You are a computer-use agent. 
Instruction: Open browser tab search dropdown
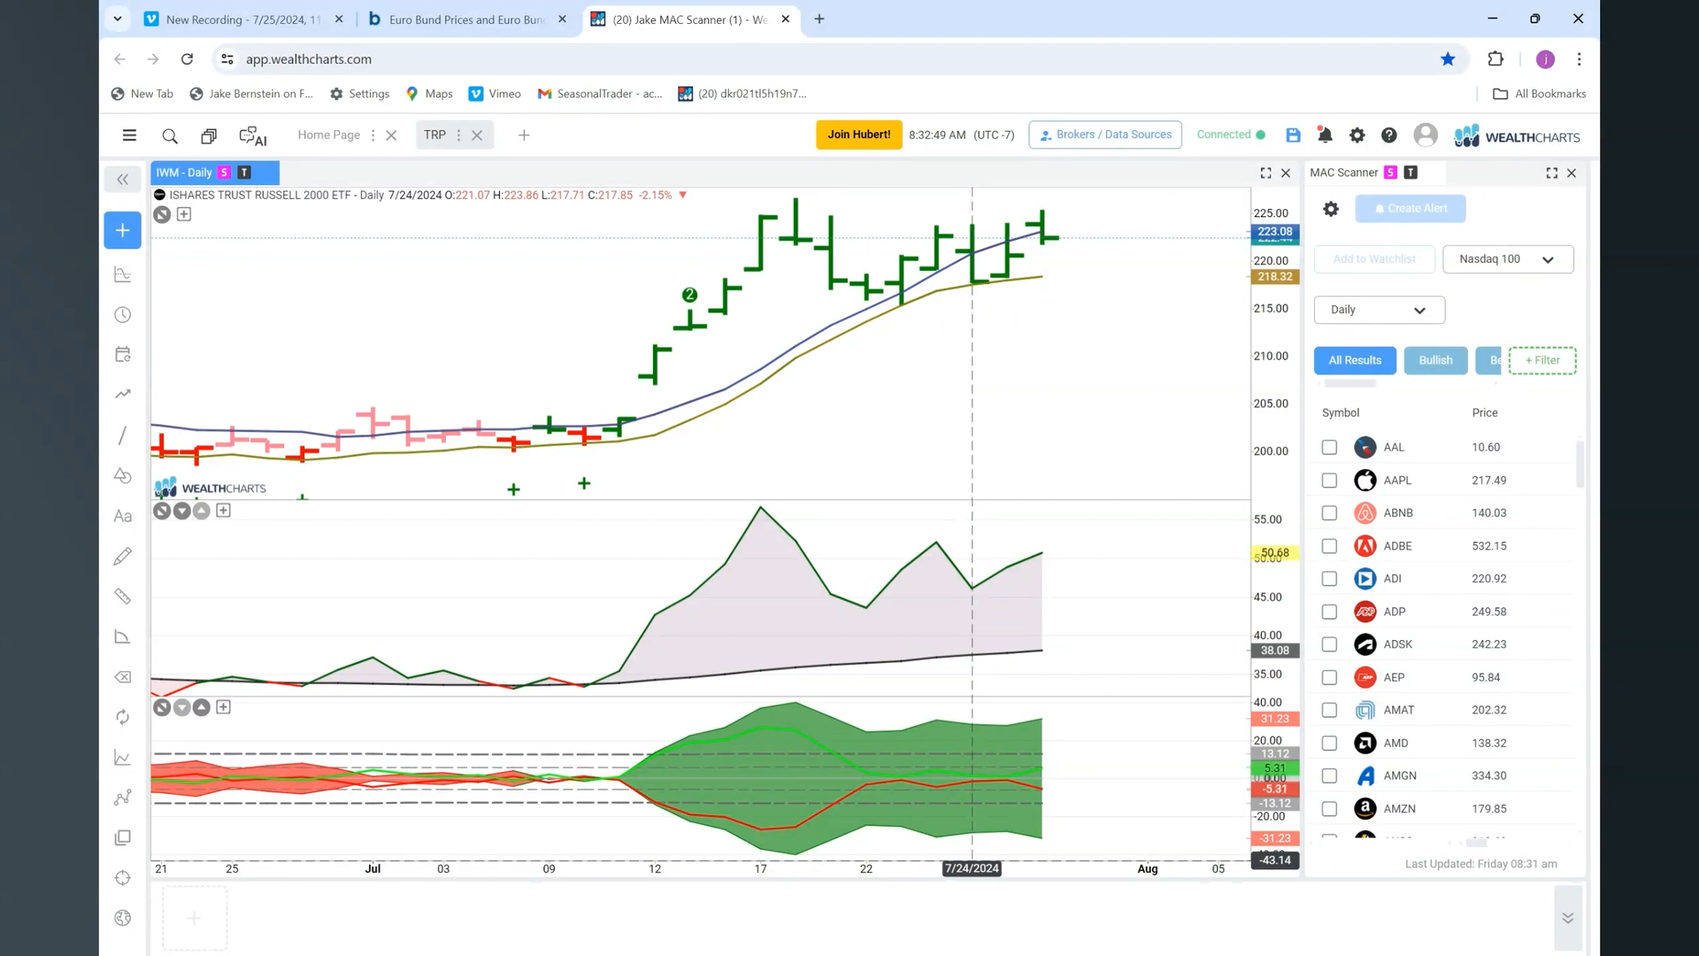117,19
